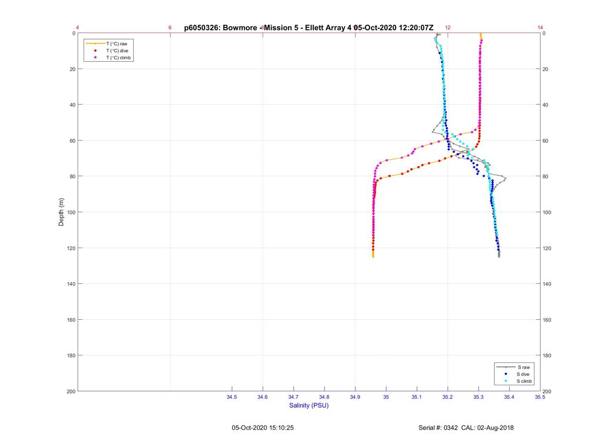Select the 'T (°C) raw' legend label
Screen dimensions: 597x440
(x=116, y=44)
